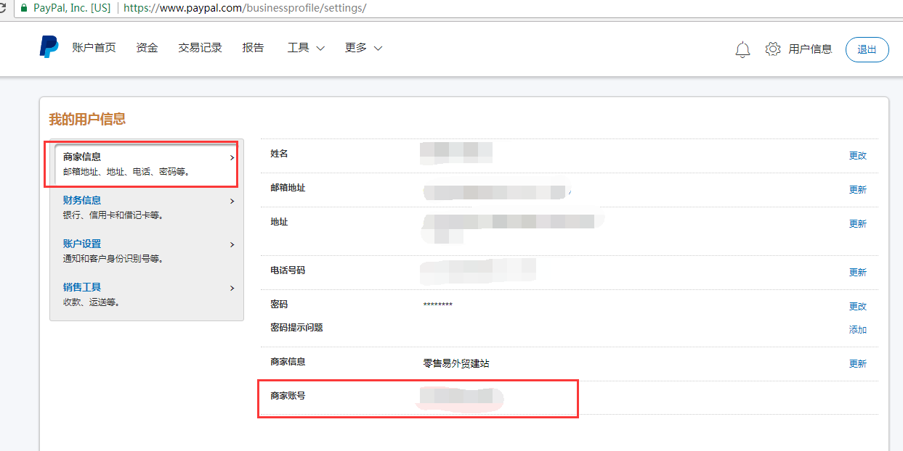Expand the 更多 dropdown menu
The image size is (903, 451).
click(363, 48)
